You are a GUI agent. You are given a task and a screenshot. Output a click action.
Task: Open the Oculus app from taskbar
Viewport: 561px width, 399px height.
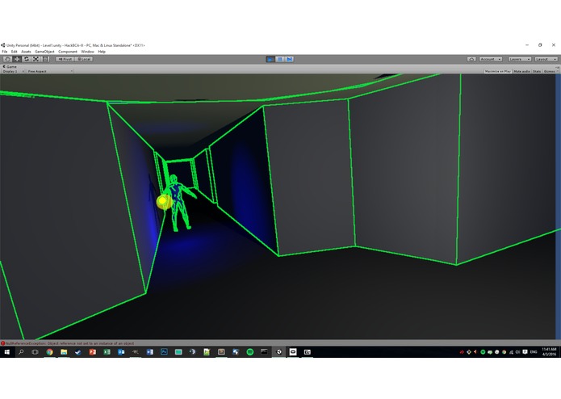click(293, 352)
